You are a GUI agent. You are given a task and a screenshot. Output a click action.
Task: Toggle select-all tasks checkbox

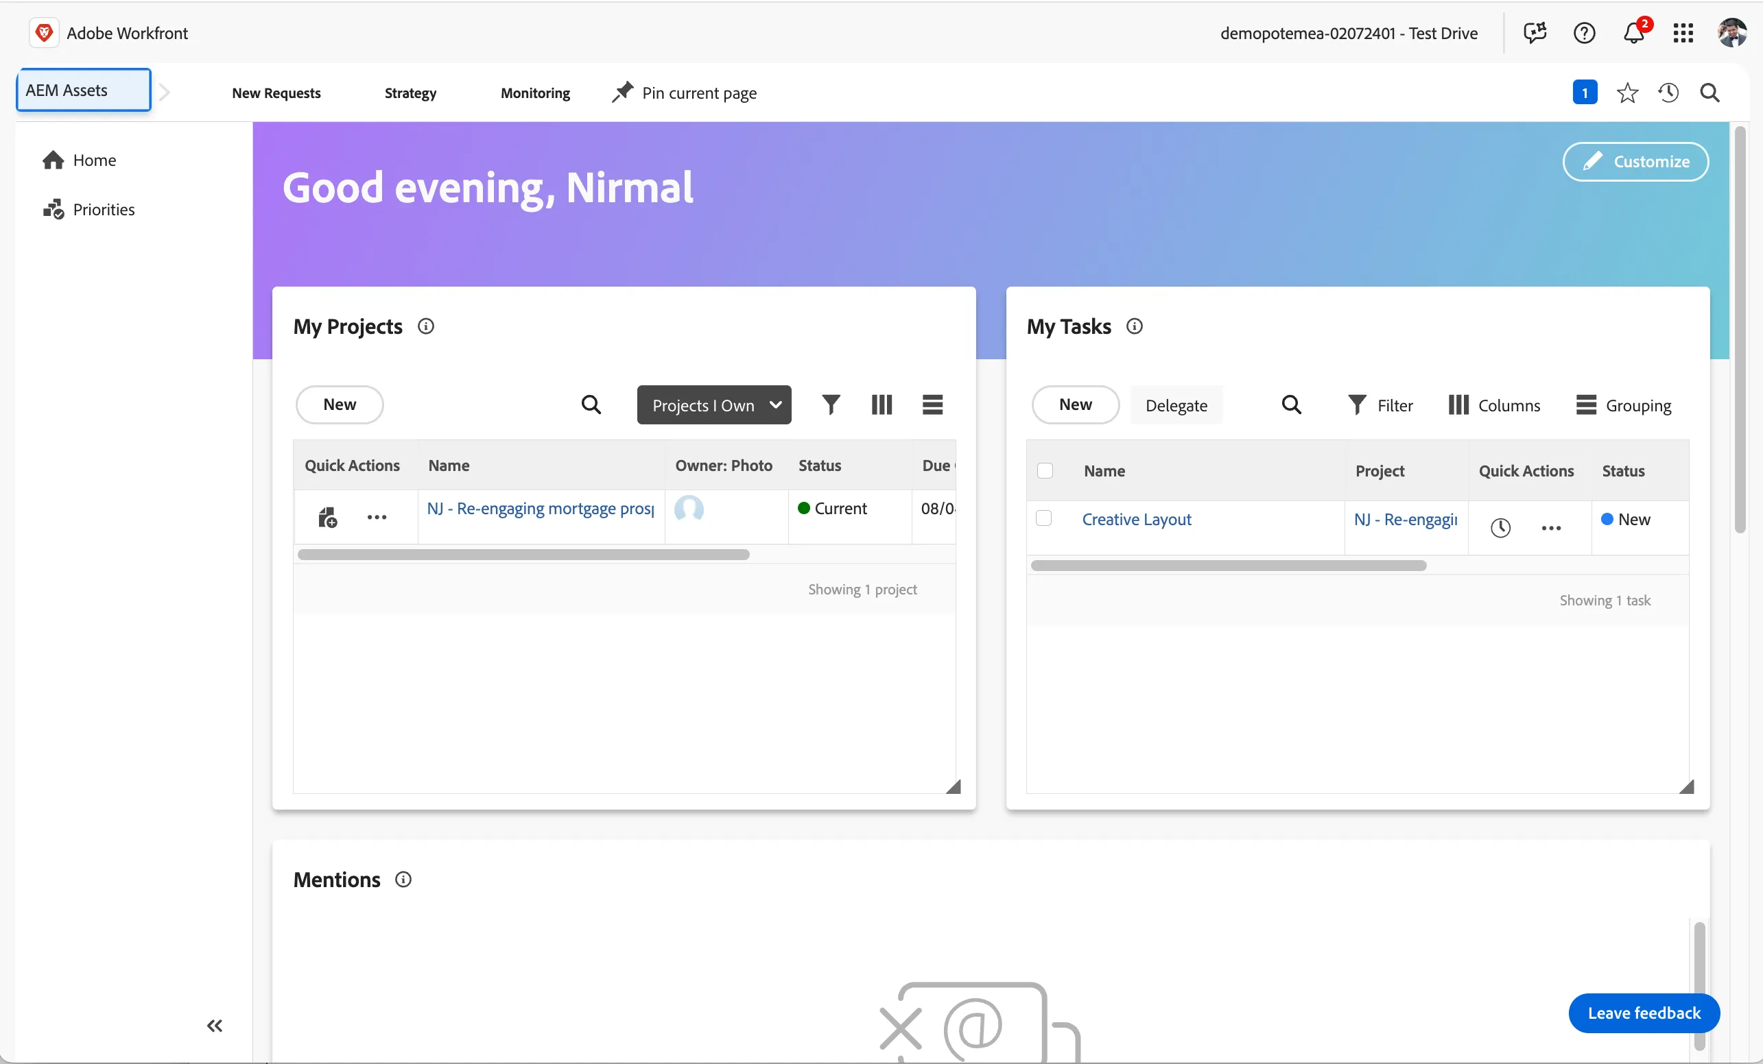[x=1045, y=470]
